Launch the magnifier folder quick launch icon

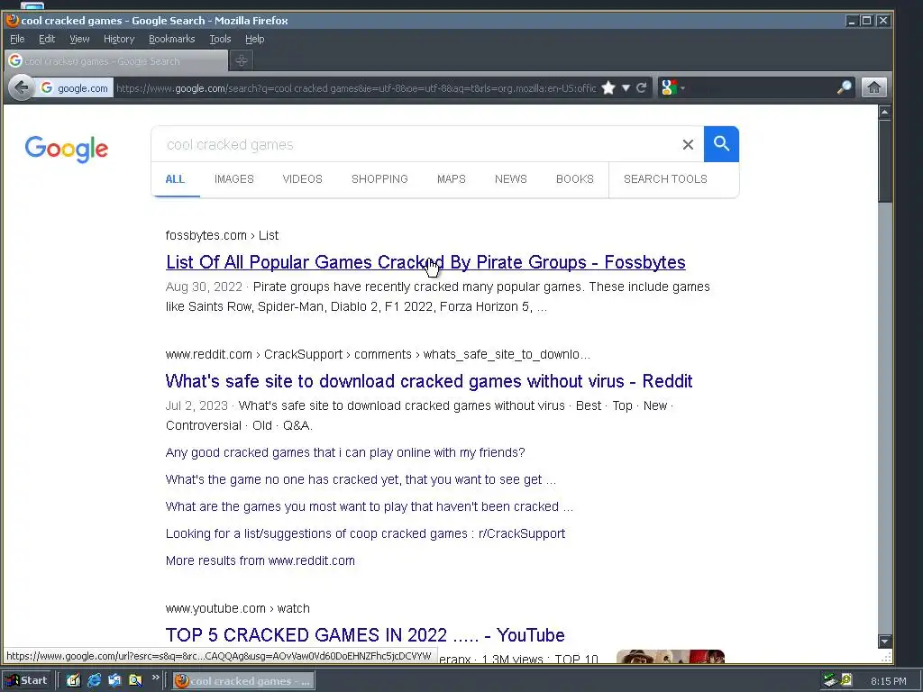coord(135,681)
